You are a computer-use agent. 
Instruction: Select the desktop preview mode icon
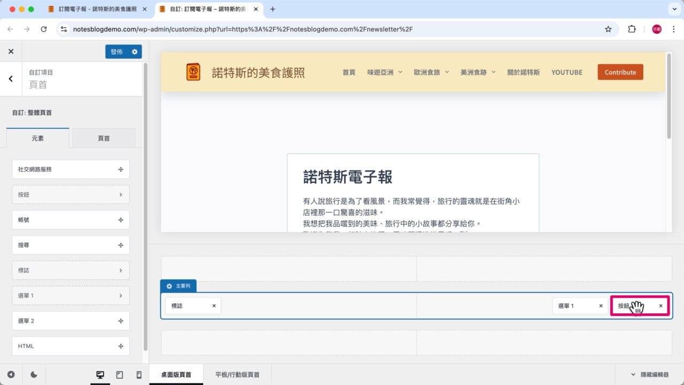(x=100, y=374)
